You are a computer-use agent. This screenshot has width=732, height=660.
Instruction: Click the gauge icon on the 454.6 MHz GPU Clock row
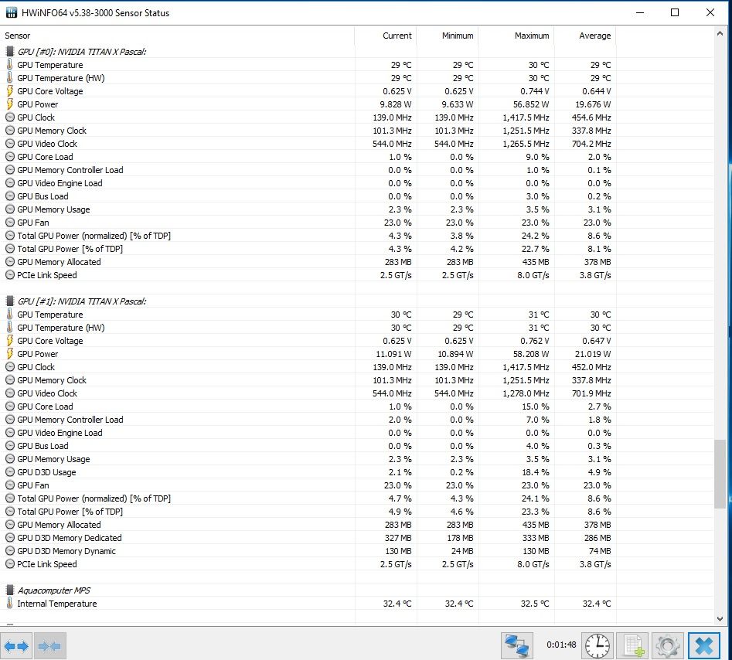(10, 117)
